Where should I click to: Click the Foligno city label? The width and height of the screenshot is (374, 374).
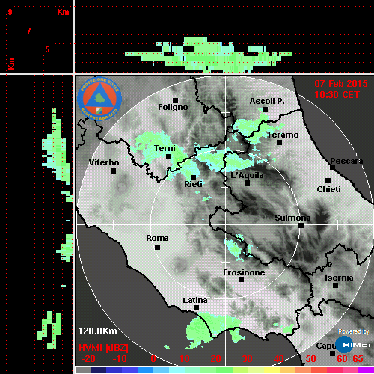pyautogui.click(x=173, y=107)
